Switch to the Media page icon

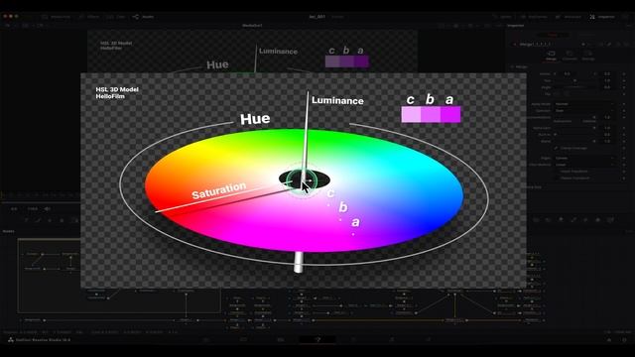[206, 339]
